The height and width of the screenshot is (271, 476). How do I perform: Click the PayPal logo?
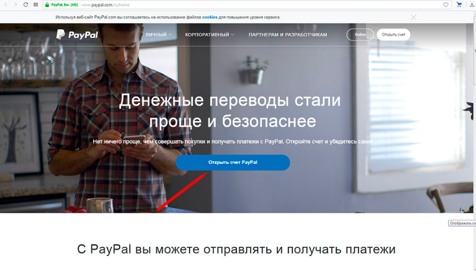(x=77, y=34)
